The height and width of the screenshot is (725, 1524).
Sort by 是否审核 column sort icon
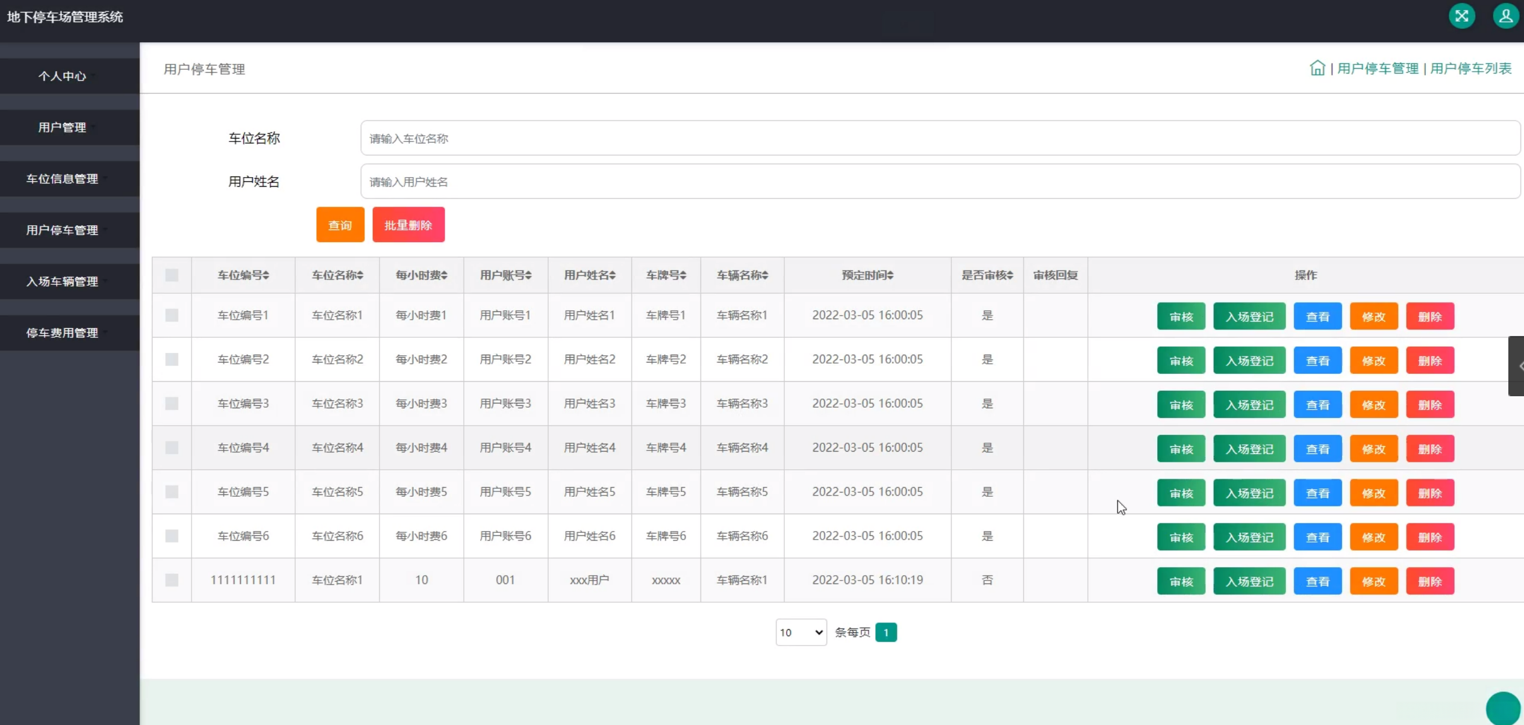pos(1010,275)
